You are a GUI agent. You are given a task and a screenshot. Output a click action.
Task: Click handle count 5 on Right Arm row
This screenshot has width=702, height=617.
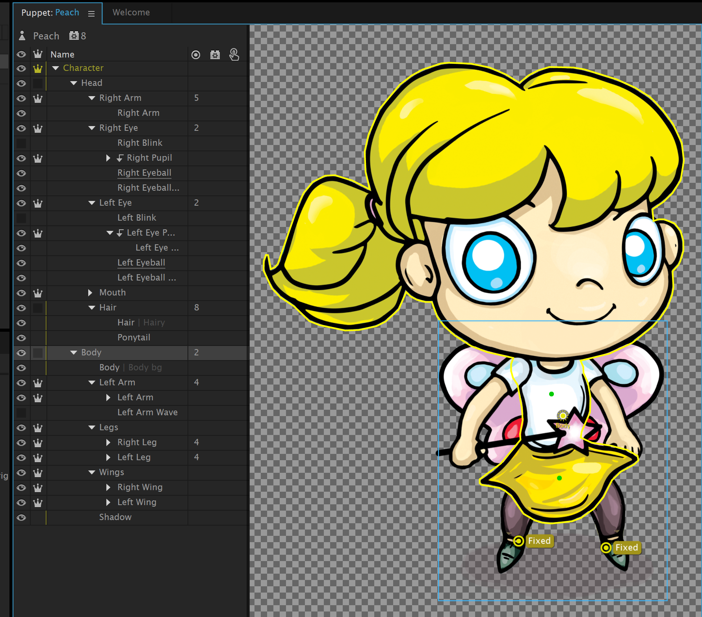(x=196, y=98)
